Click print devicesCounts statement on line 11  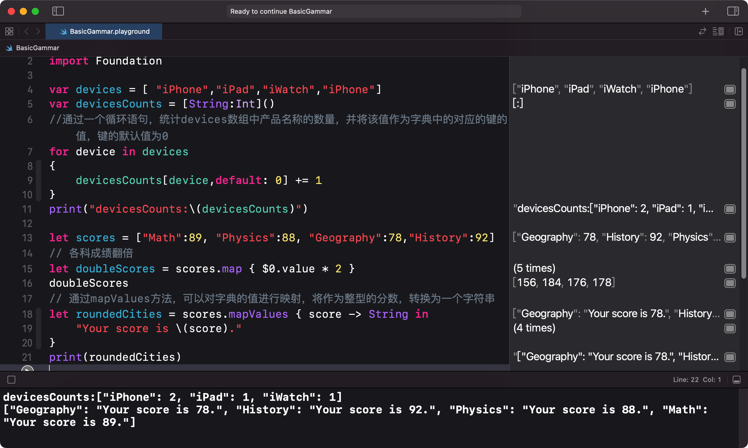(x=178, y=209)
